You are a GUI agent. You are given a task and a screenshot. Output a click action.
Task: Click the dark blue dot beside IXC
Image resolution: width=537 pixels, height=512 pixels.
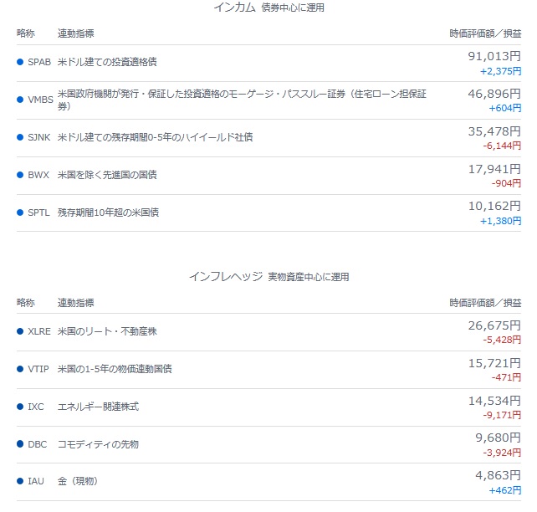(x=20, y=407)
